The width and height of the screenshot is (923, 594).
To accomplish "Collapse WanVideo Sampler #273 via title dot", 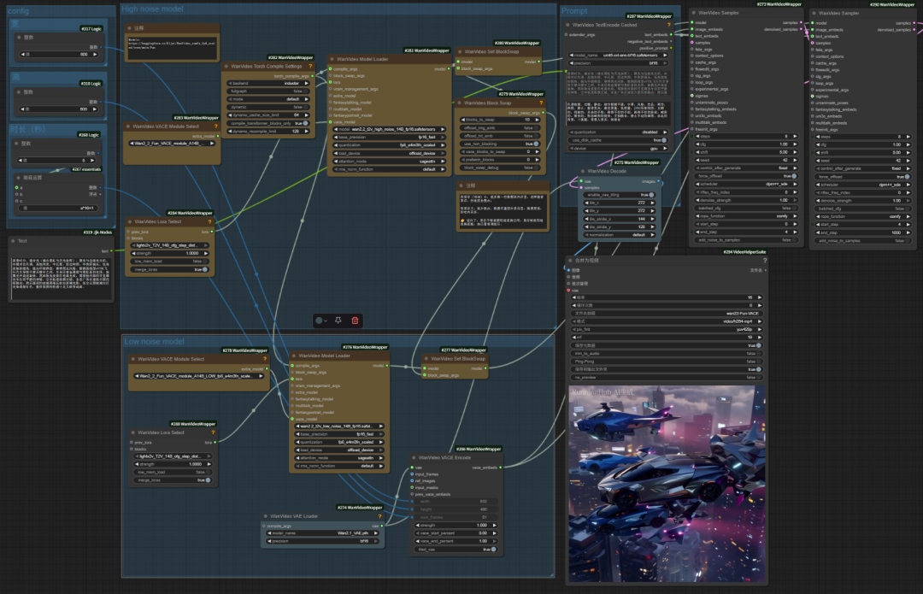I will click(x=694, y=12).
